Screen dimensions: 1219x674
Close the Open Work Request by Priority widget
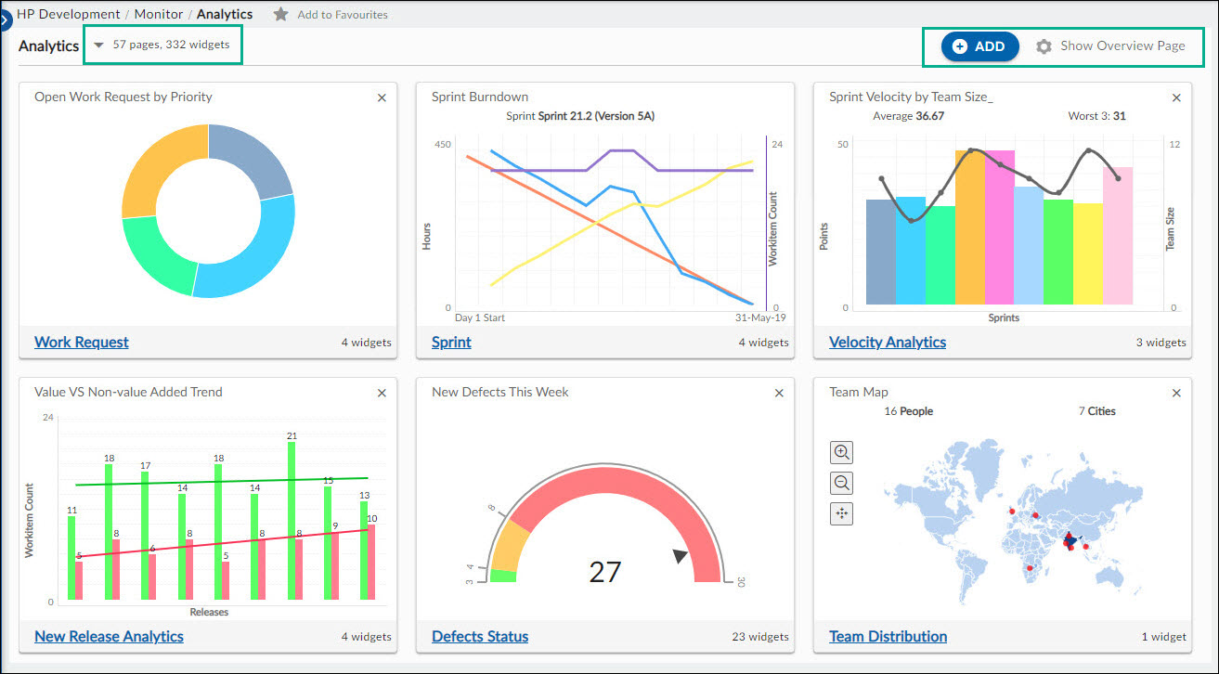tap(382, 97)
